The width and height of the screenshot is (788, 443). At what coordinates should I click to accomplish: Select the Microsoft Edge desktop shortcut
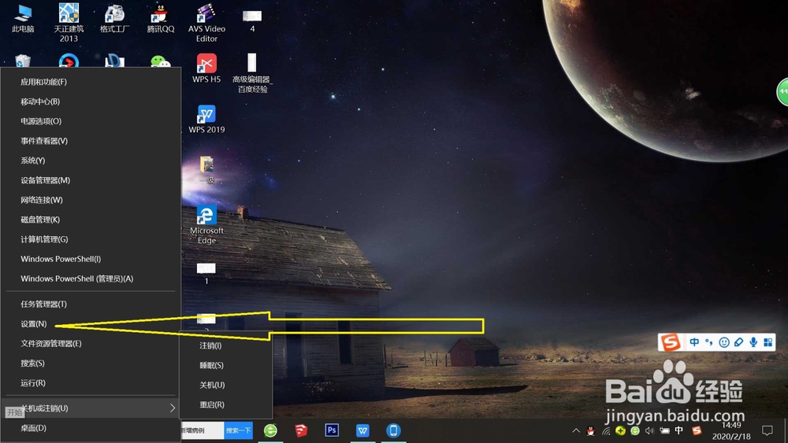click(206, 224)
